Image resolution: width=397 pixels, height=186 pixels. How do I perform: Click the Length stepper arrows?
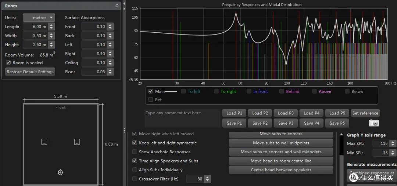coord(51,26)
